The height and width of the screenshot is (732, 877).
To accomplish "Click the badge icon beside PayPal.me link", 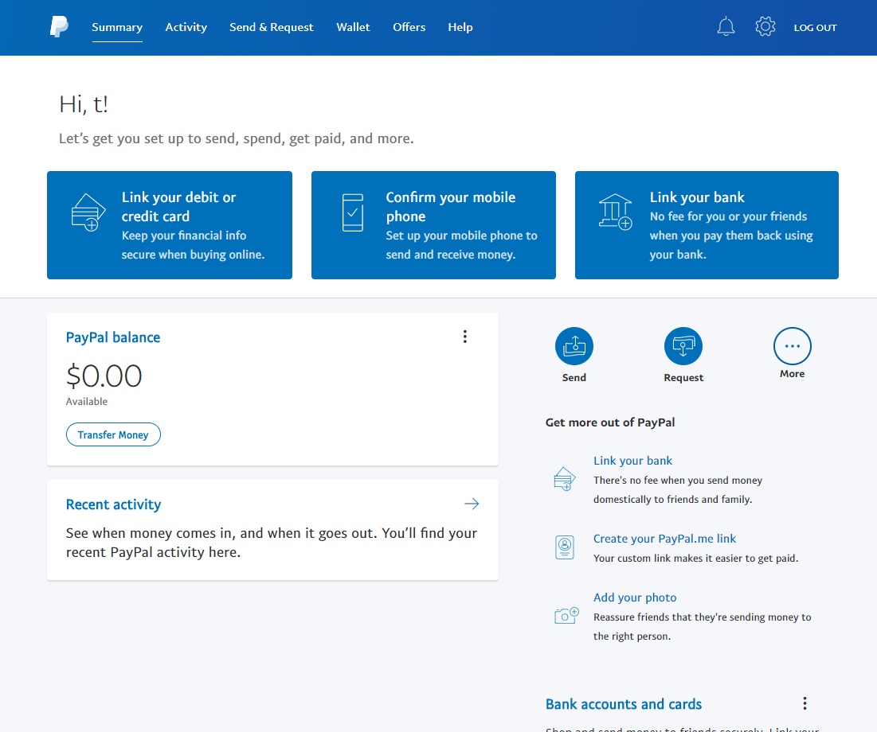I will click(x=564, y=547).
